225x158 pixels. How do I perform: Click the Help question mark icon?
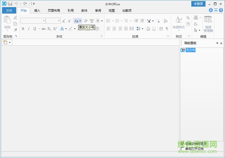pos(220,11)
